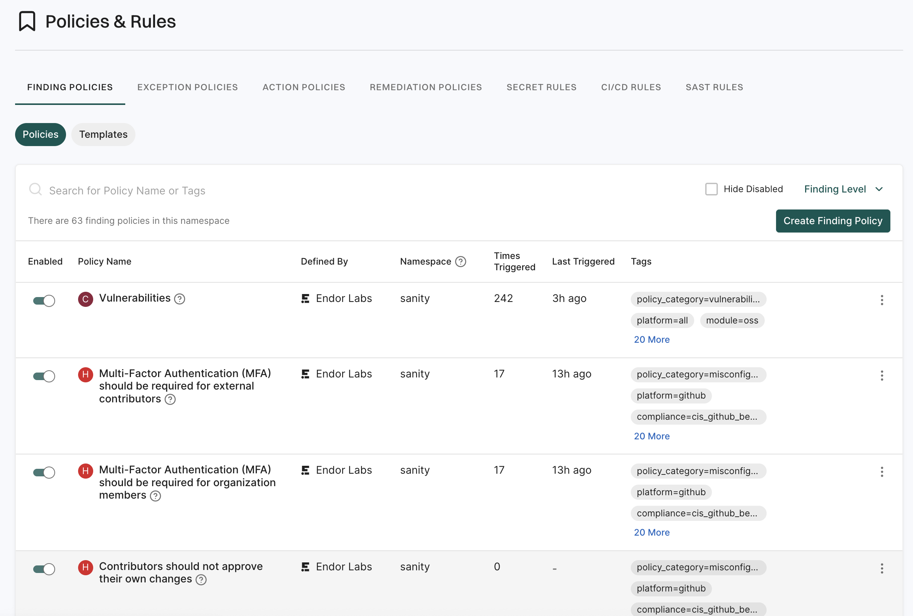Click the search magnifier icon
The image size is (913, 616).
click(x=35, y=189)
